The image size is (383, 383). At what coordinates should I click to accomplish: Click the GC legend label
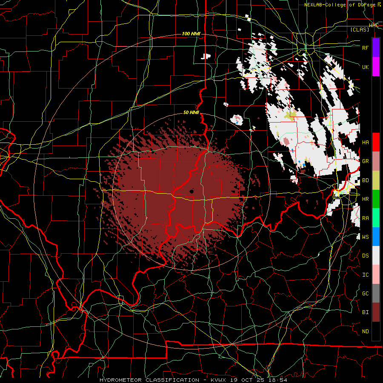[366, 294]
